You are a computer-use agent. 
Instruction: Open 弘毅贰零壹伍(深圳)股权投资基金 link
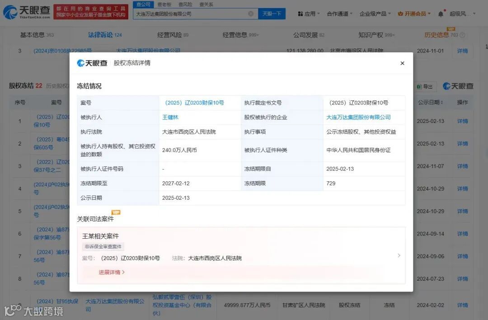pyautogui.click(x=182, y=305)
